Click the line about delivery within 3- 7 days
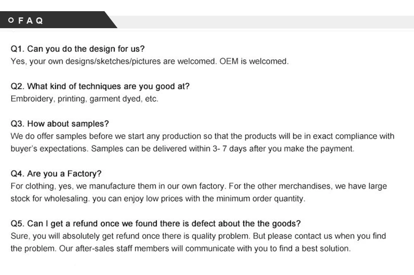 [182, 149]
